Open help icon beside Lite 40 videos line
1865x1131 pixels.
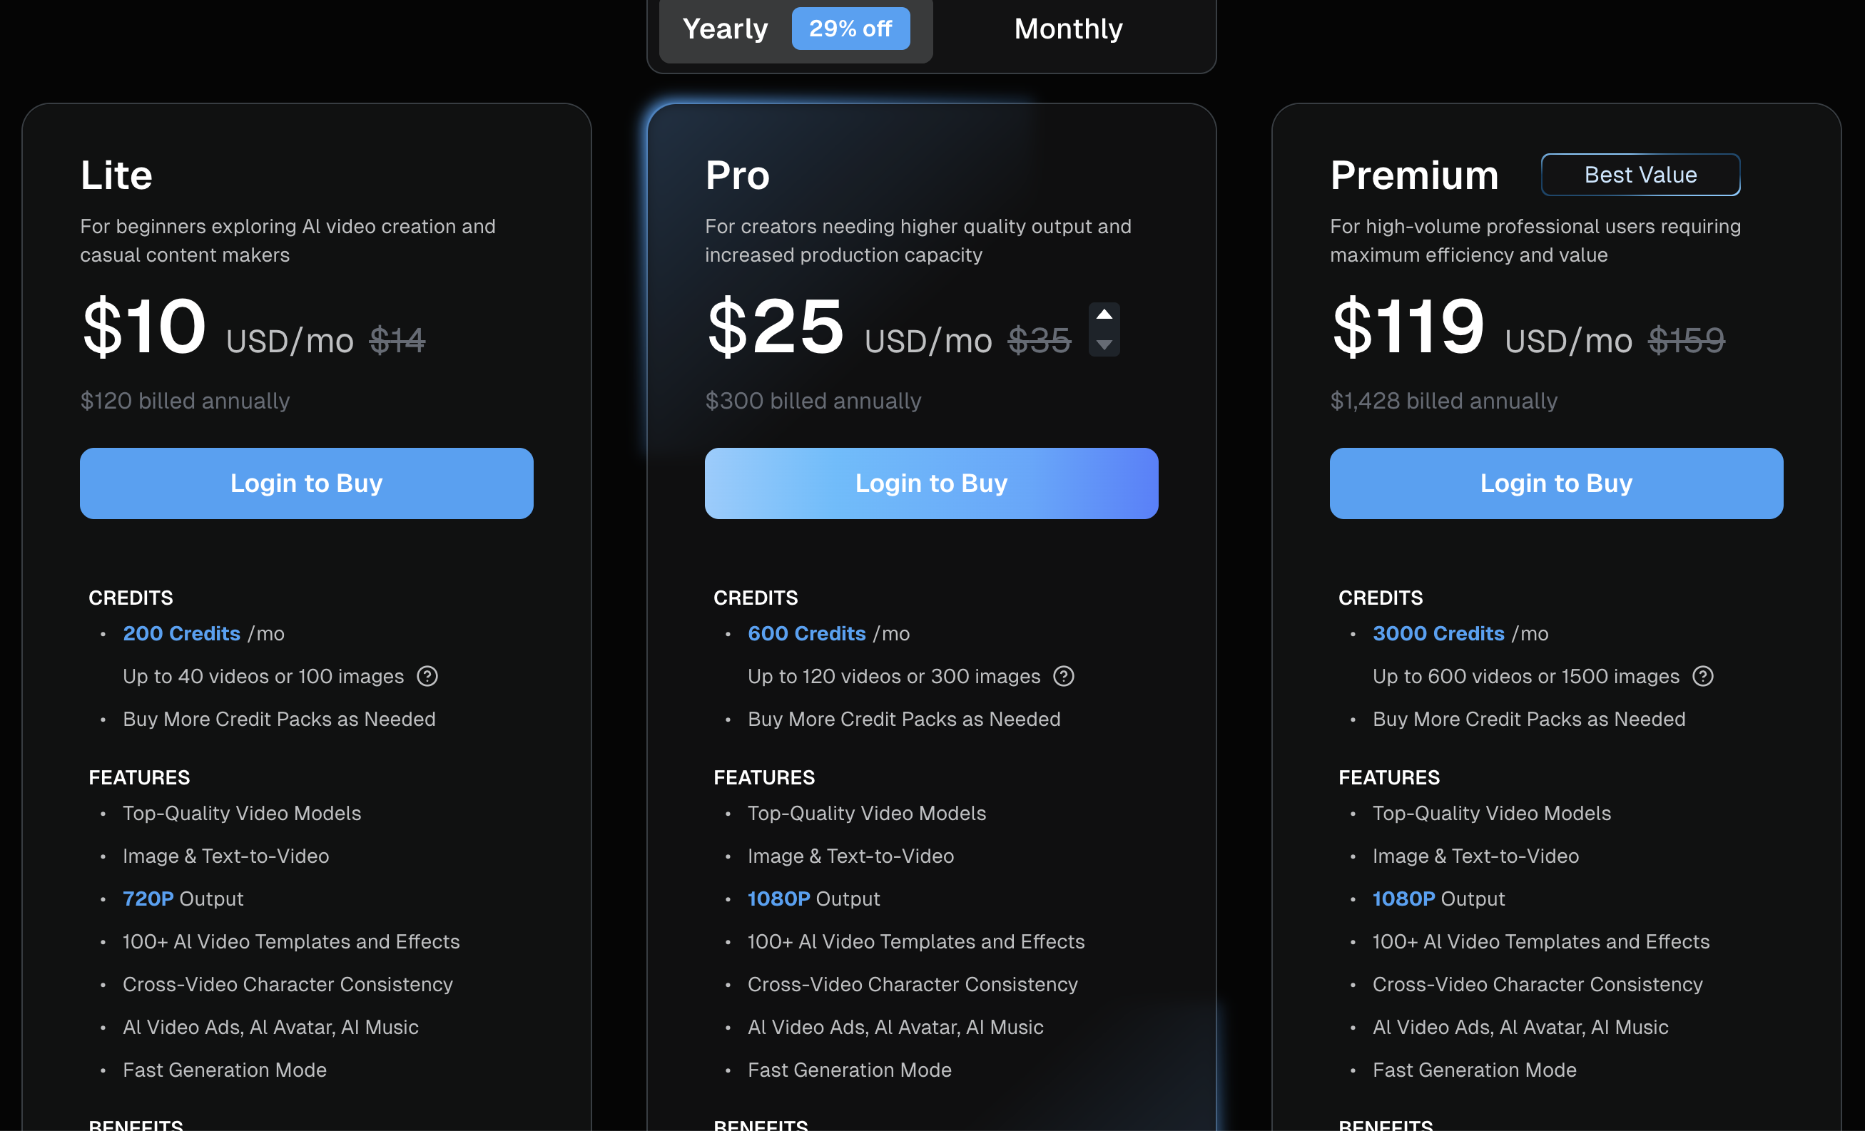[x=427, y=675]
